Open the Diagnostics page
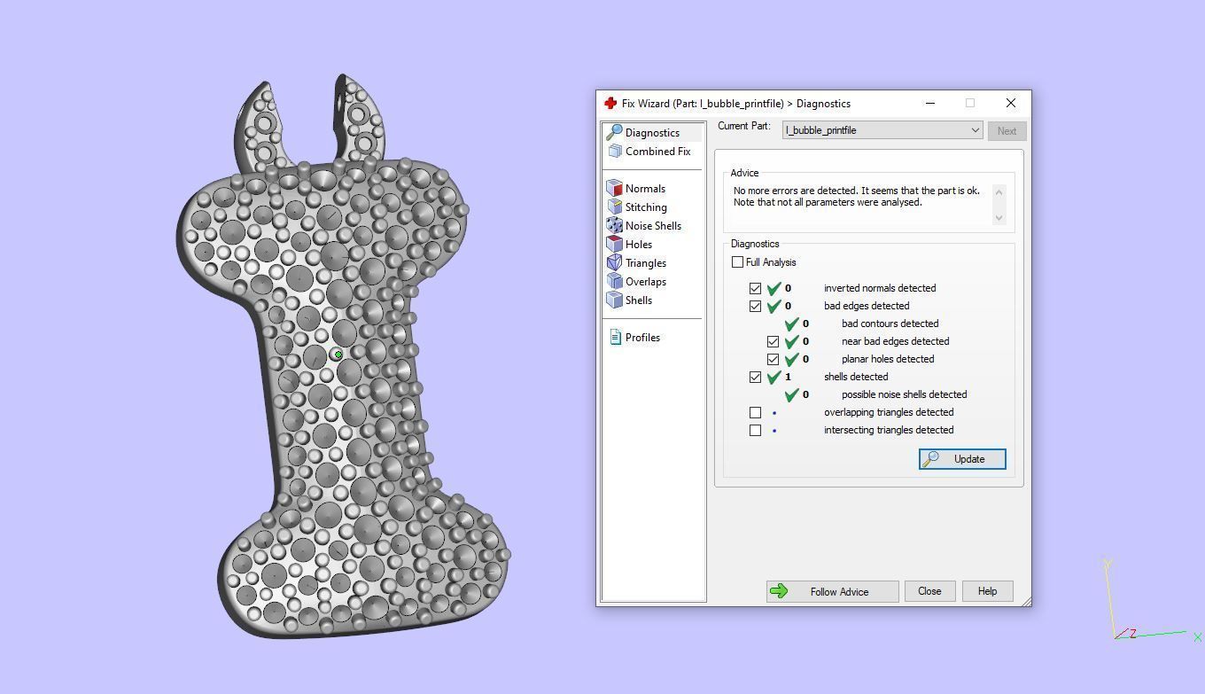Image resolution: width=1205 pixels, height=694 pixels. (x=652, y=133)
